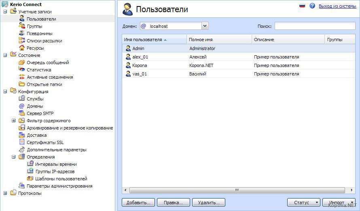The image size is (360, 211).
Task: Open the Домен dropdown list
Action: [205, 26]
